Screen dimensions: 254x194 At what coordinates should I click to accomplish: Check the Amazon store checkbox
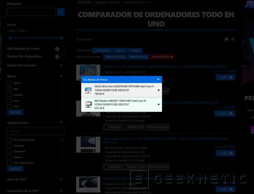click(9, 146)
